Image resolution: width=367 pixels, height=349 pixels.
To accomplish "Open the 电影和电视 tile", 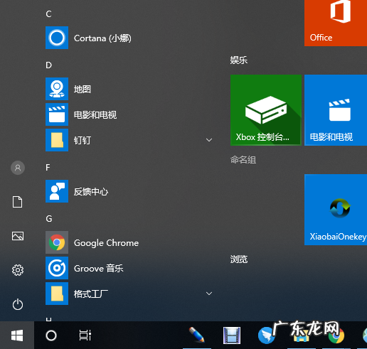I will pyautogui.click(x=336, y=110).
